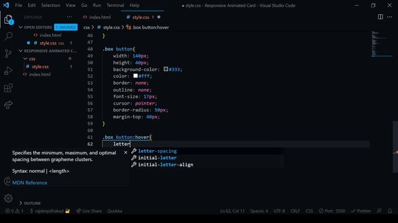
Task: Close the suggestion details panel
Action: coord(126,152)
